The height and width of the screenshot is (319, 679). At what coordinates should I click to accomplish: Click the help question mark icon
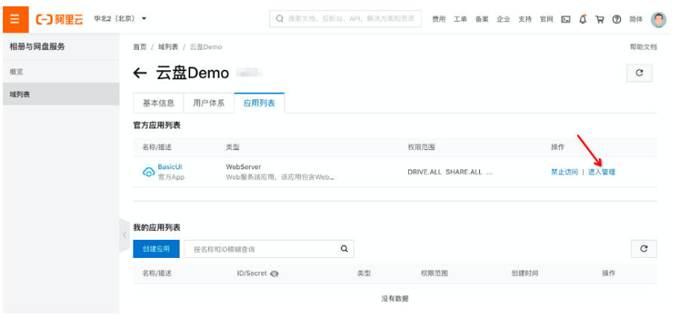click(x=616, y=19)
